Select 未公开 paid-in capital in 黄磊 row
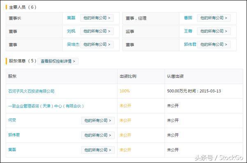The image size is (247, 163). 173,150
